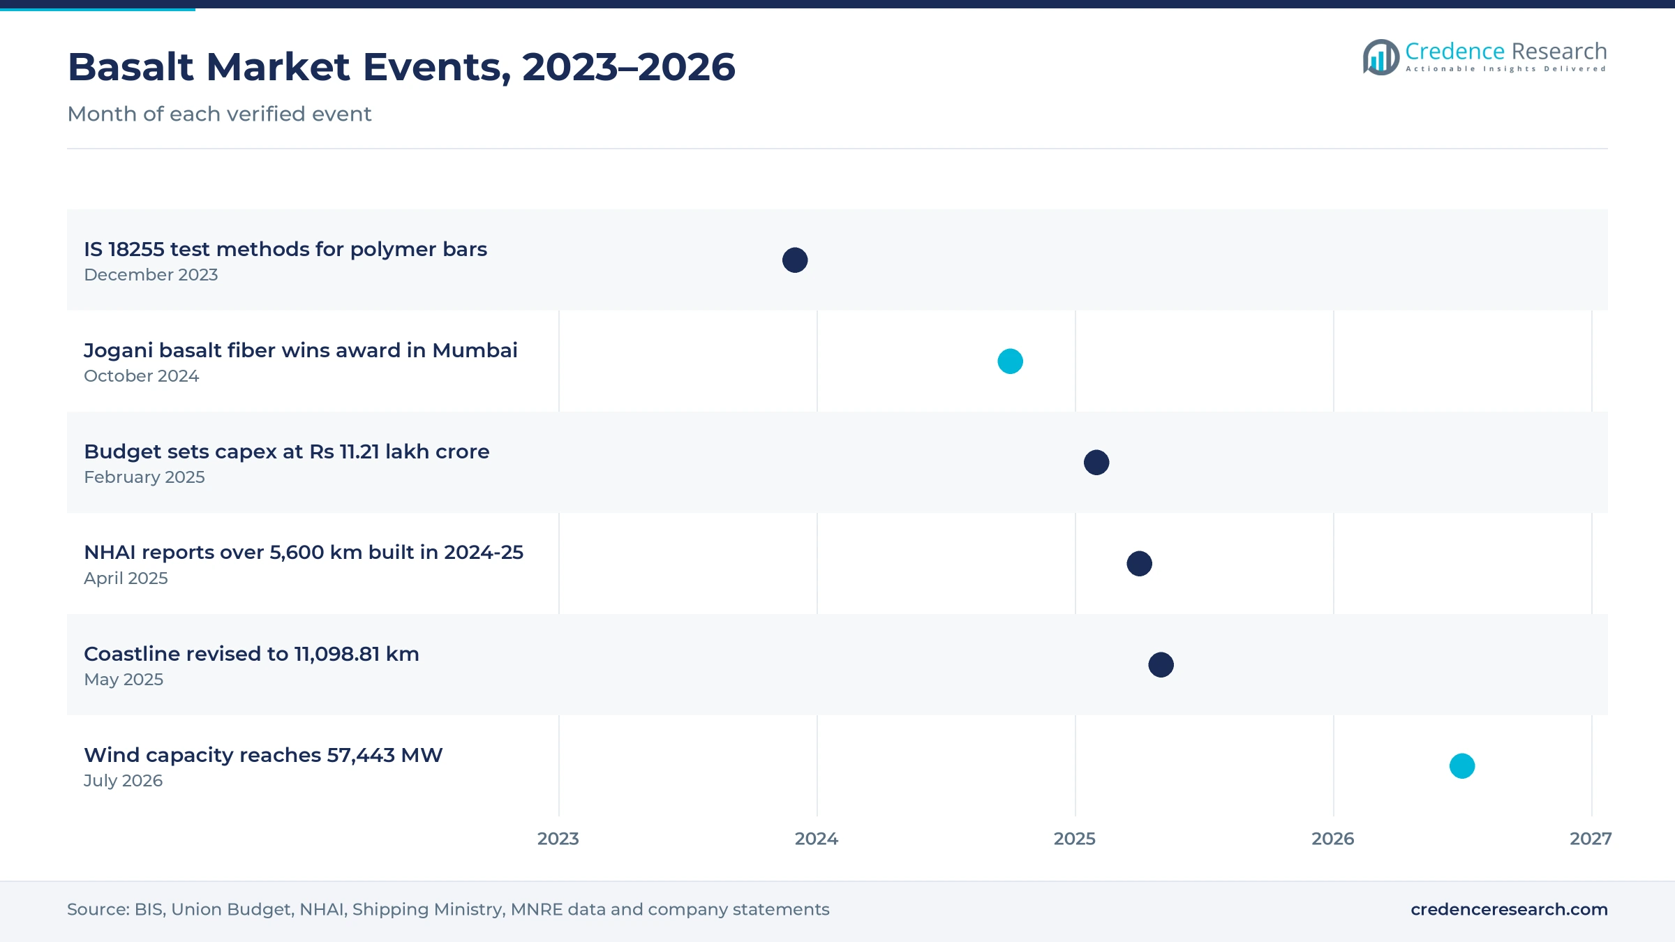Open the credenceresearch.com link
The height and width of the screenshot is (942, 1675).
(1509, 909)
